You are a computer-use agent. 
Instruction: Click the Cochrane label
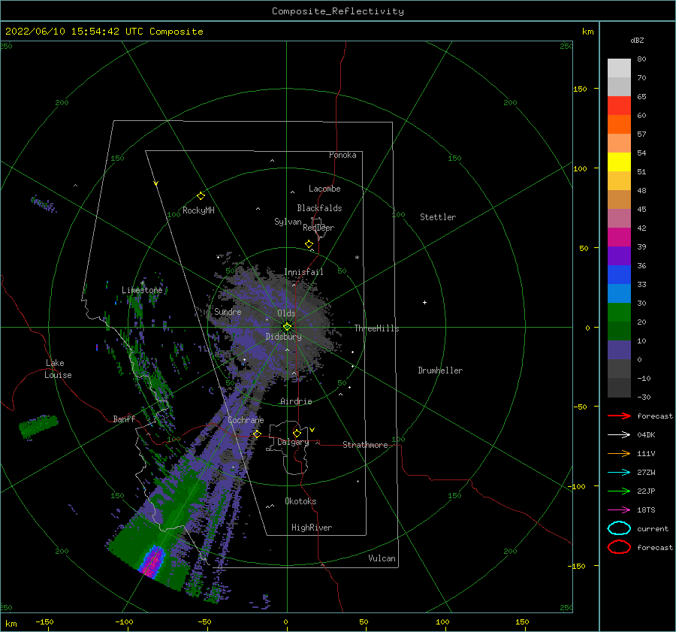click(x=246, y=420)
